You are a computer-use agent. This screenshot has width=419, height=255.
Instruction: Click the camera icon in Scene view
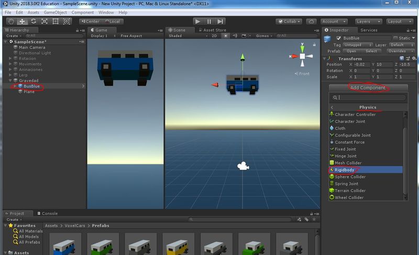(243, 166)
